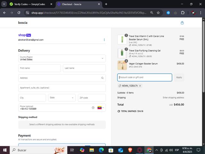This screenshot has height=154, width=205.
Task: Show hidden system tray icons
Action: tap(157, 150)
